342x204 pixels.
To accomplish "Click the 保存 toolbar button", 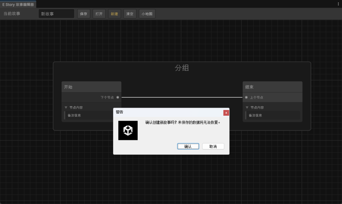I will click(83, 14).
